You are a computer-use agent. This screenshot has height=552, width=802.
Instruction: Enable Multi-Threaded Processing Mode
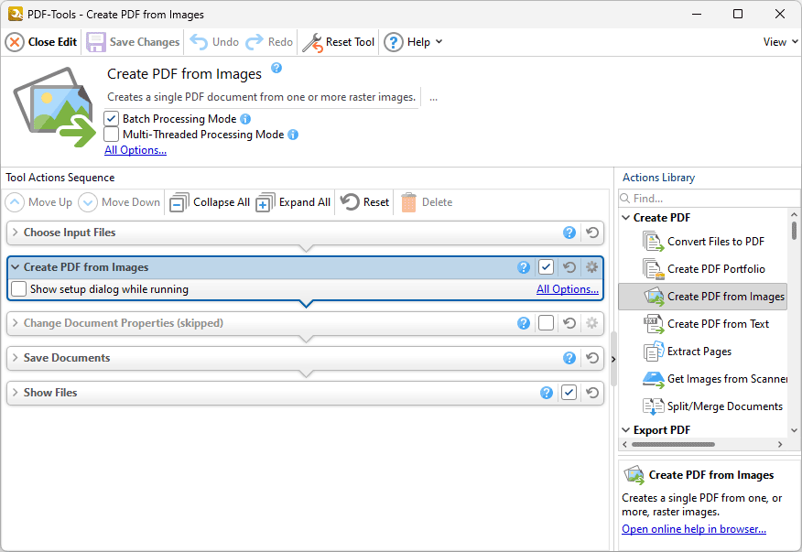click(x=111, y=135)
